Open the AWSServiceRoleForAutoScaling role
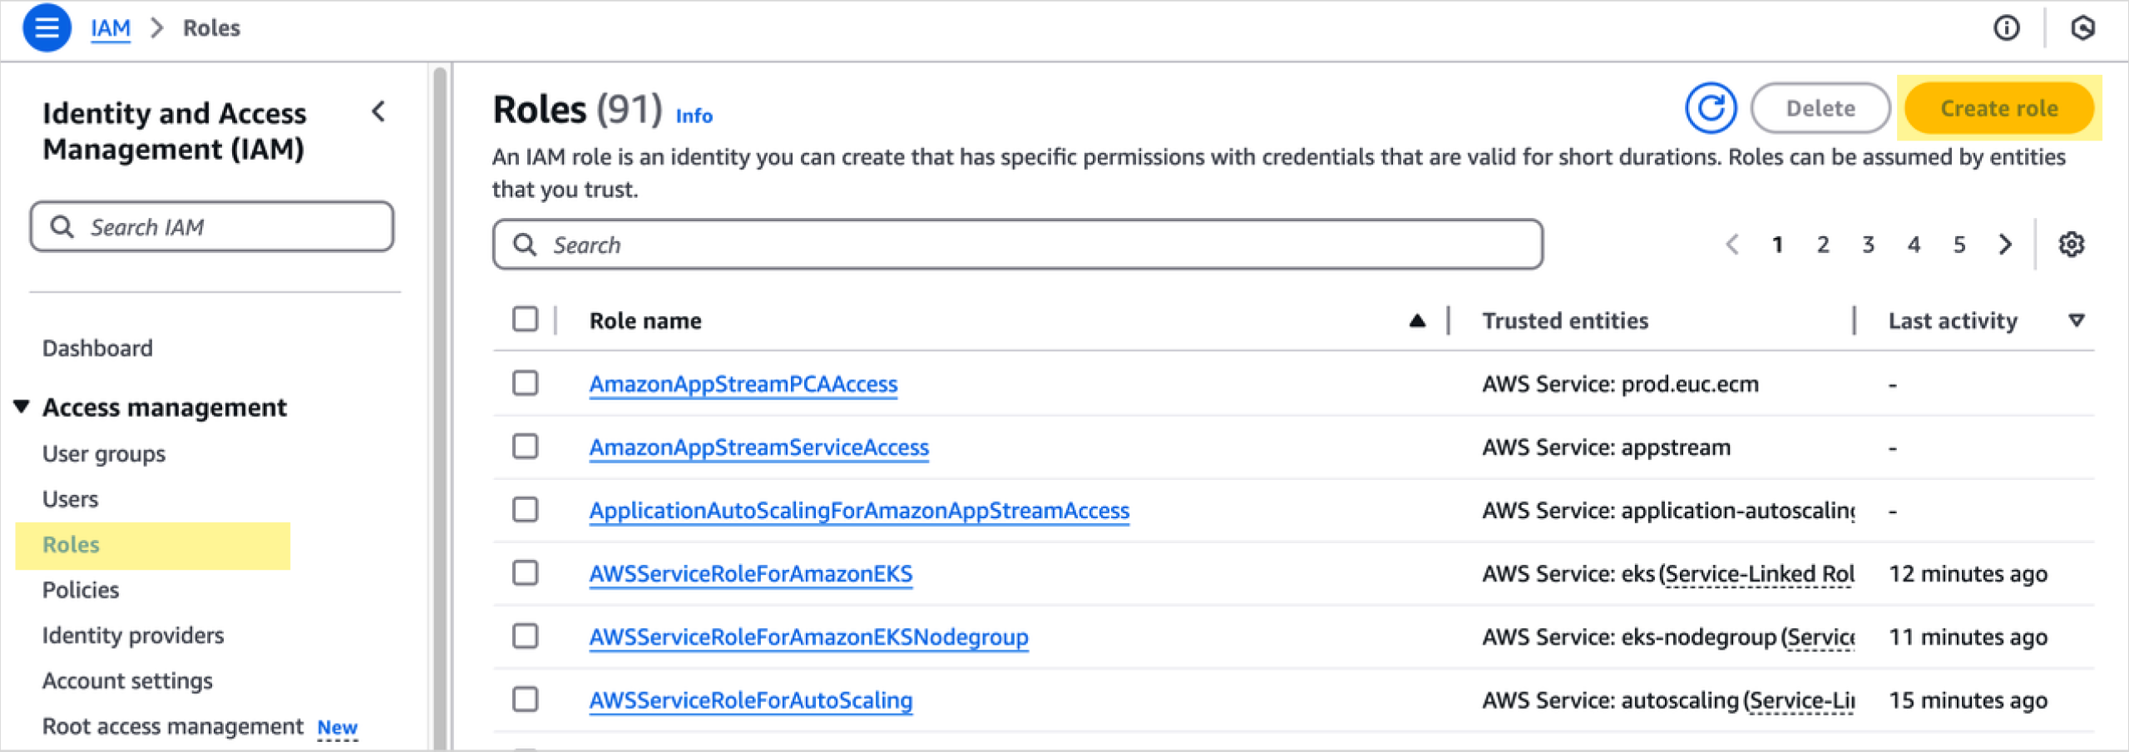This screenshot has height=752, width=2129. (751, 700)
